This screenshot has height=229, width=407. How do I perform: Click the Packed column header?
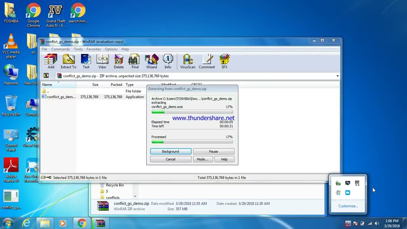tap(112, 85)
